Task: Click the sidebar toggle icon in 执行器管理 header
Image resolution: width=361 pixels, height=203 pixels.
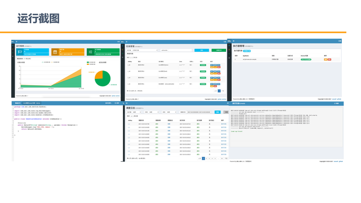Action: coord(234,41)
